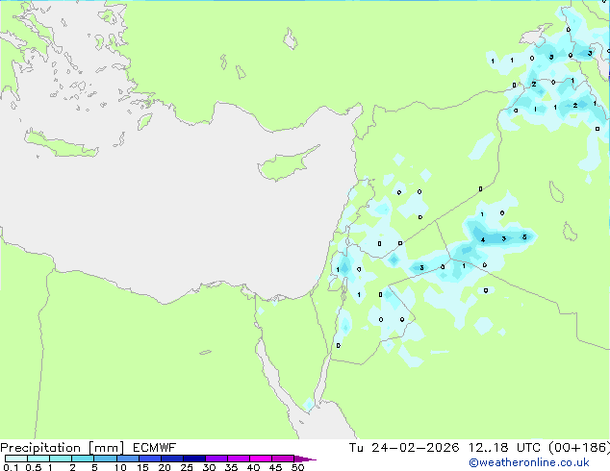The height and width of the screenshot is (471, 610).
Task: Click the 35–40 mm legend swatch
Action: 238,459
